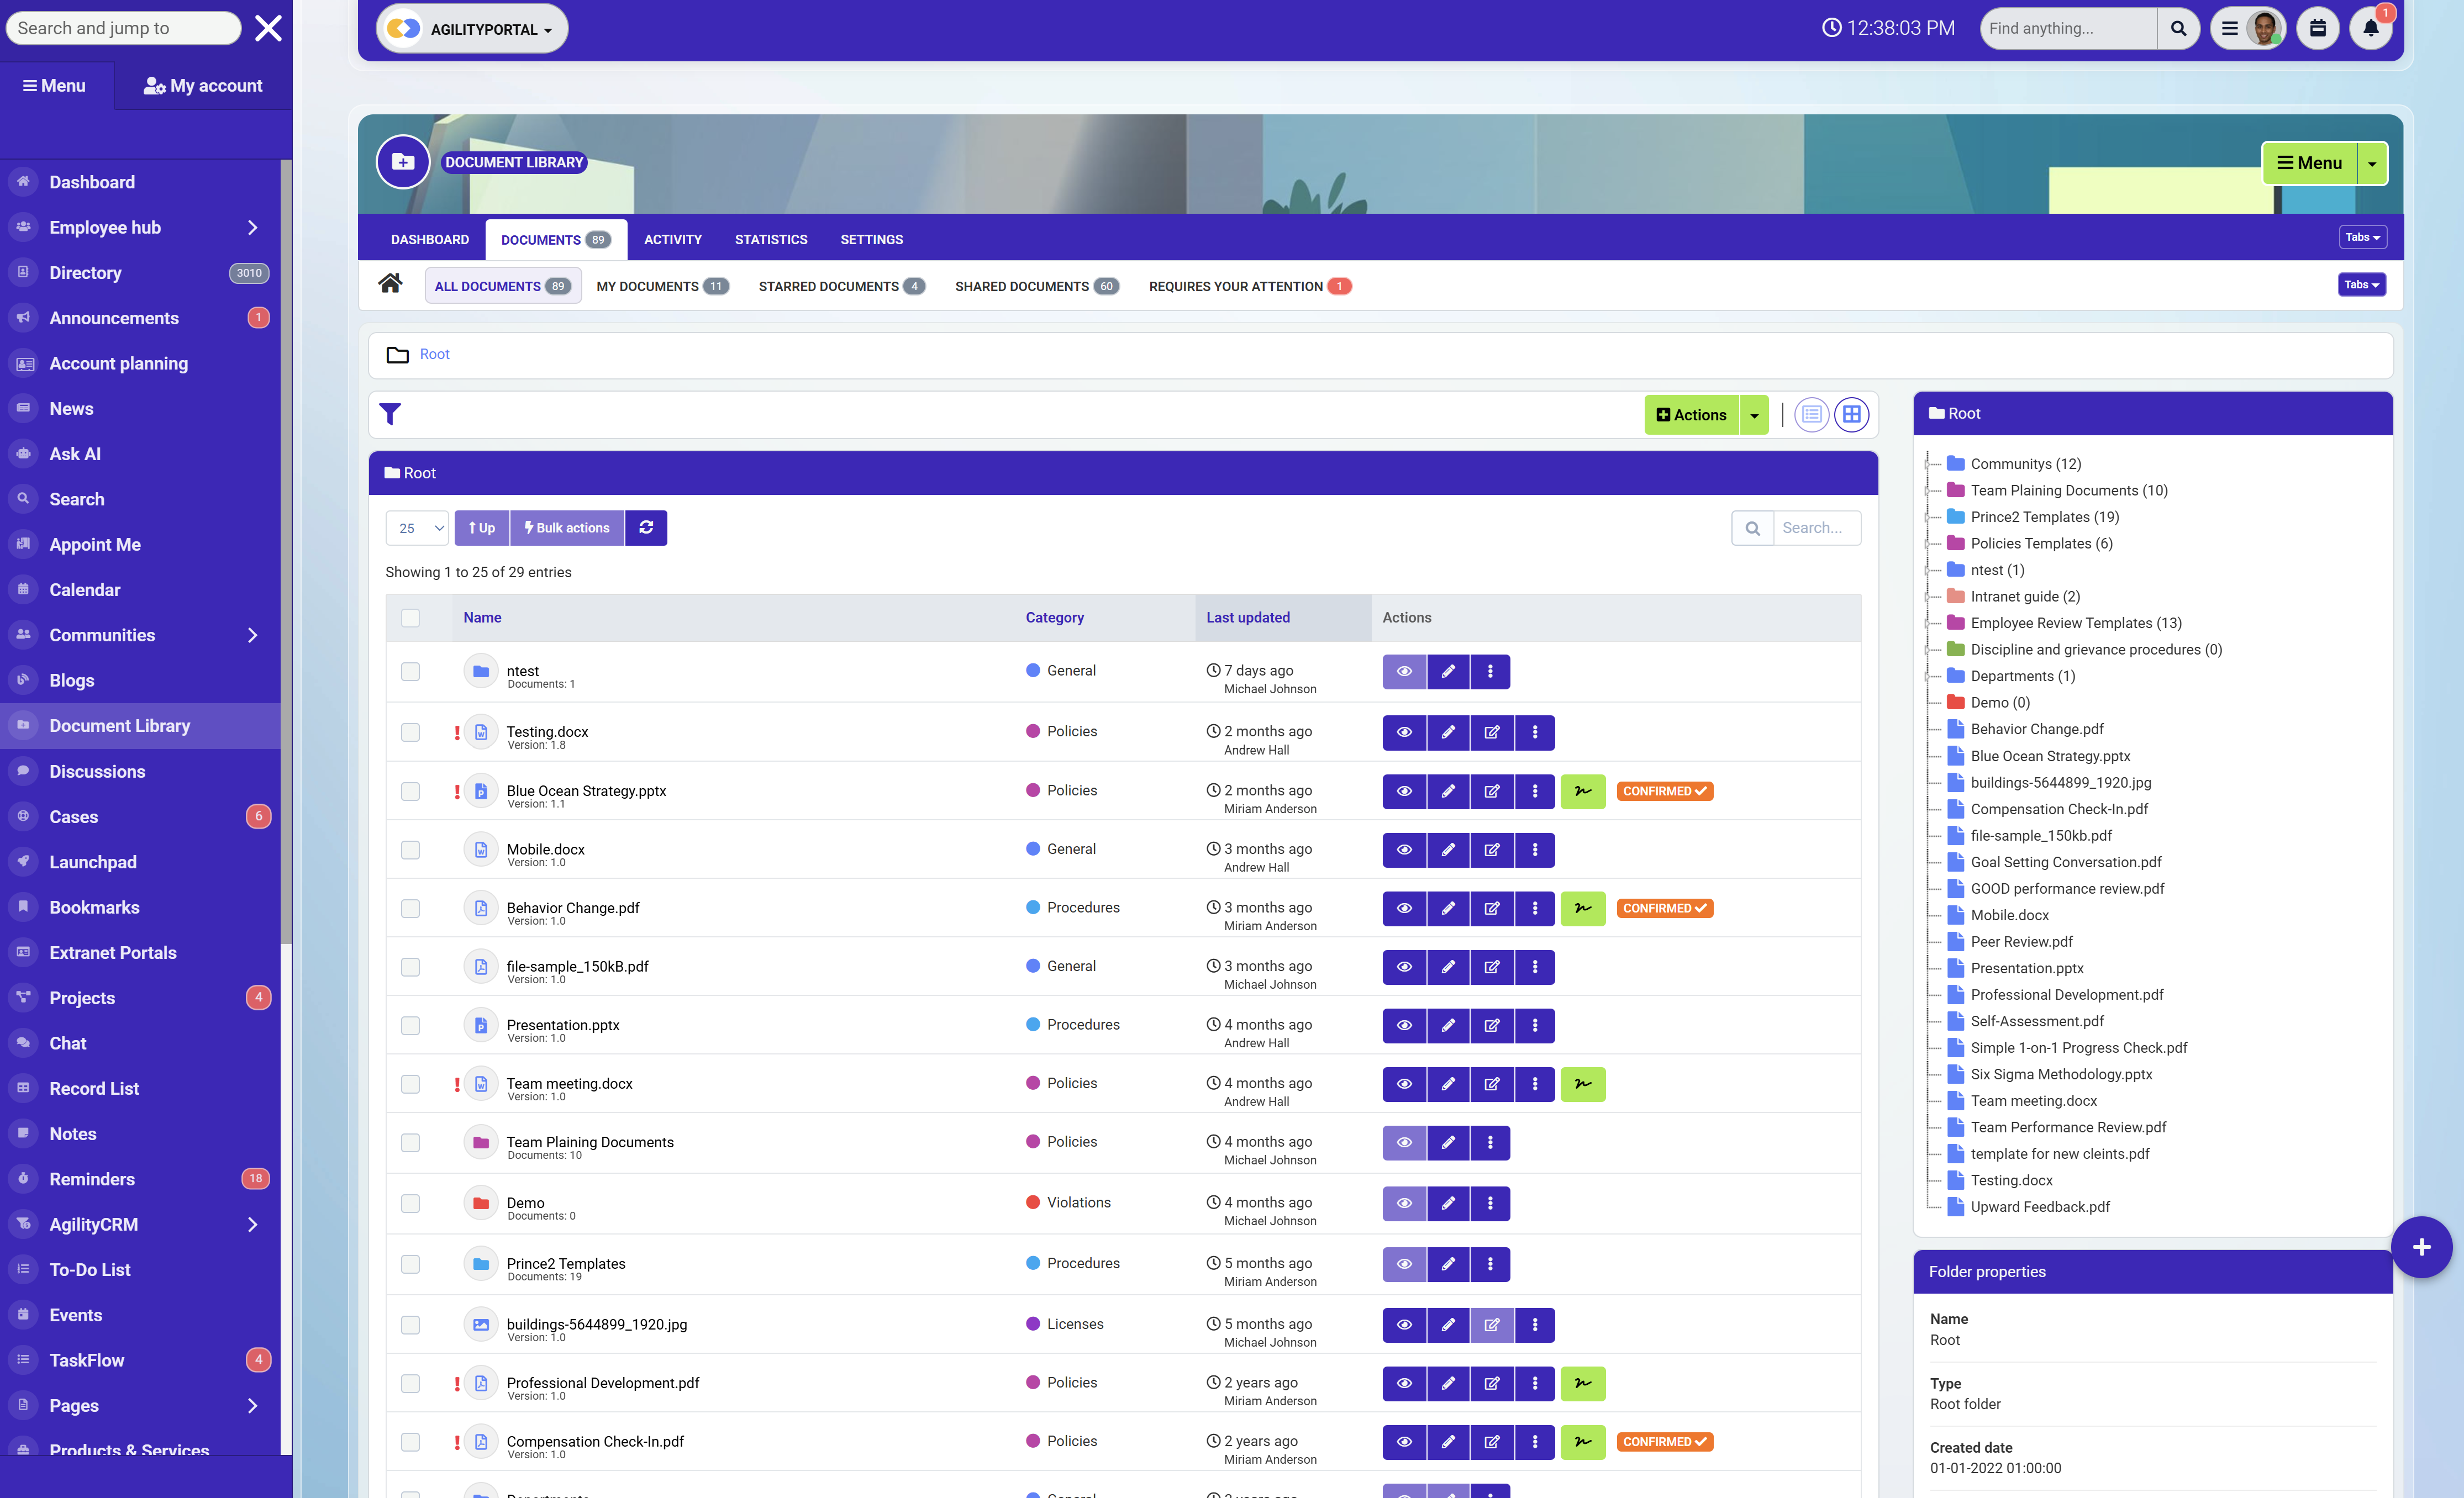Expand the Actions button dropdown arrow
Image resolution: width=2464 pixels, height=1498 pixels.
coord(1754,415)
